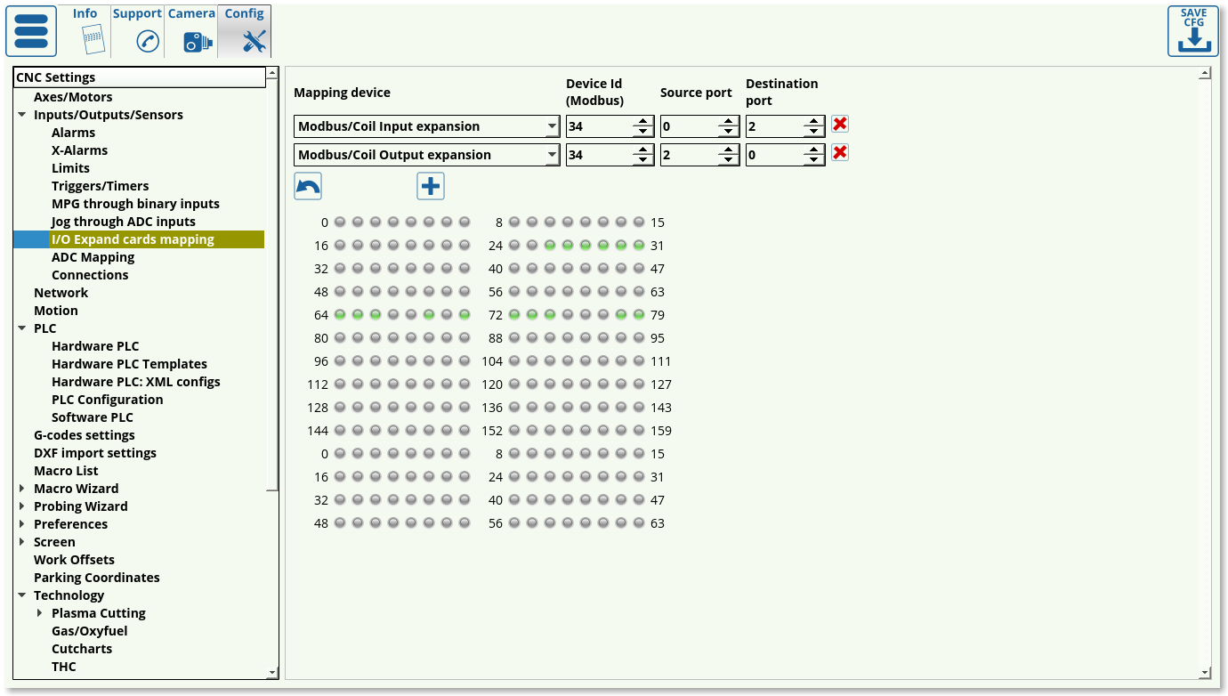Click the first row Device Id input field
The width and height of the screenshot is (1228, 696).
tap(598, 126)
